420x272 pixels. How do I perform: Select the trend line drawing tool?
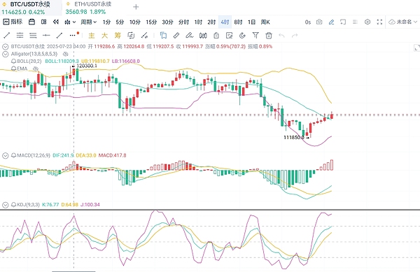(7, 35)
